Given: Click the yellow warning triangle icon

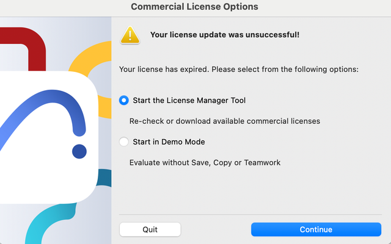Looking at the screenshot, I should [x=130, y=35].
